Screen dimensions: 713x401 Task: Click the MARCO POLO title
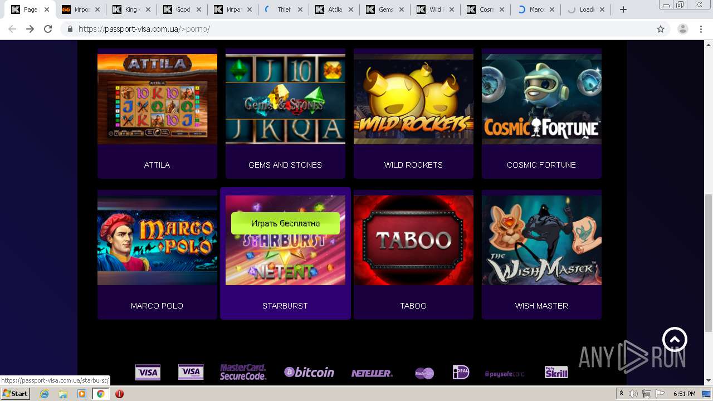[x=157, y=306]
